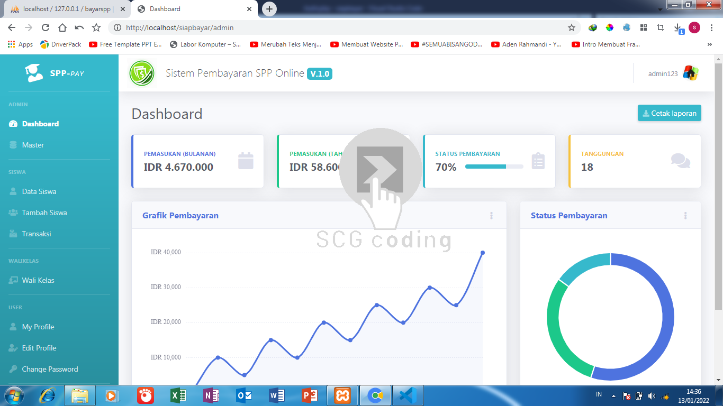Open the Windows Start menu
The height and width of the screenshot is (406, 723).
[13, 395]
